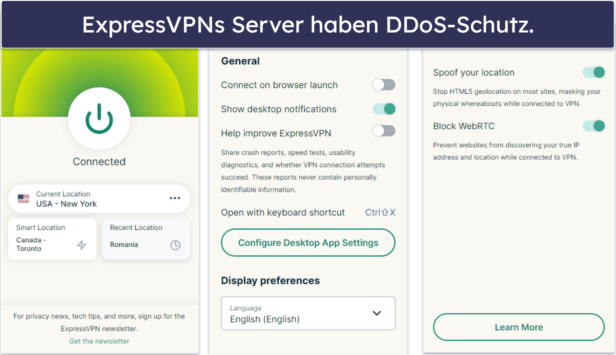
Task: Open the three-dot menu for Current Location
Action: coord(175,198)
